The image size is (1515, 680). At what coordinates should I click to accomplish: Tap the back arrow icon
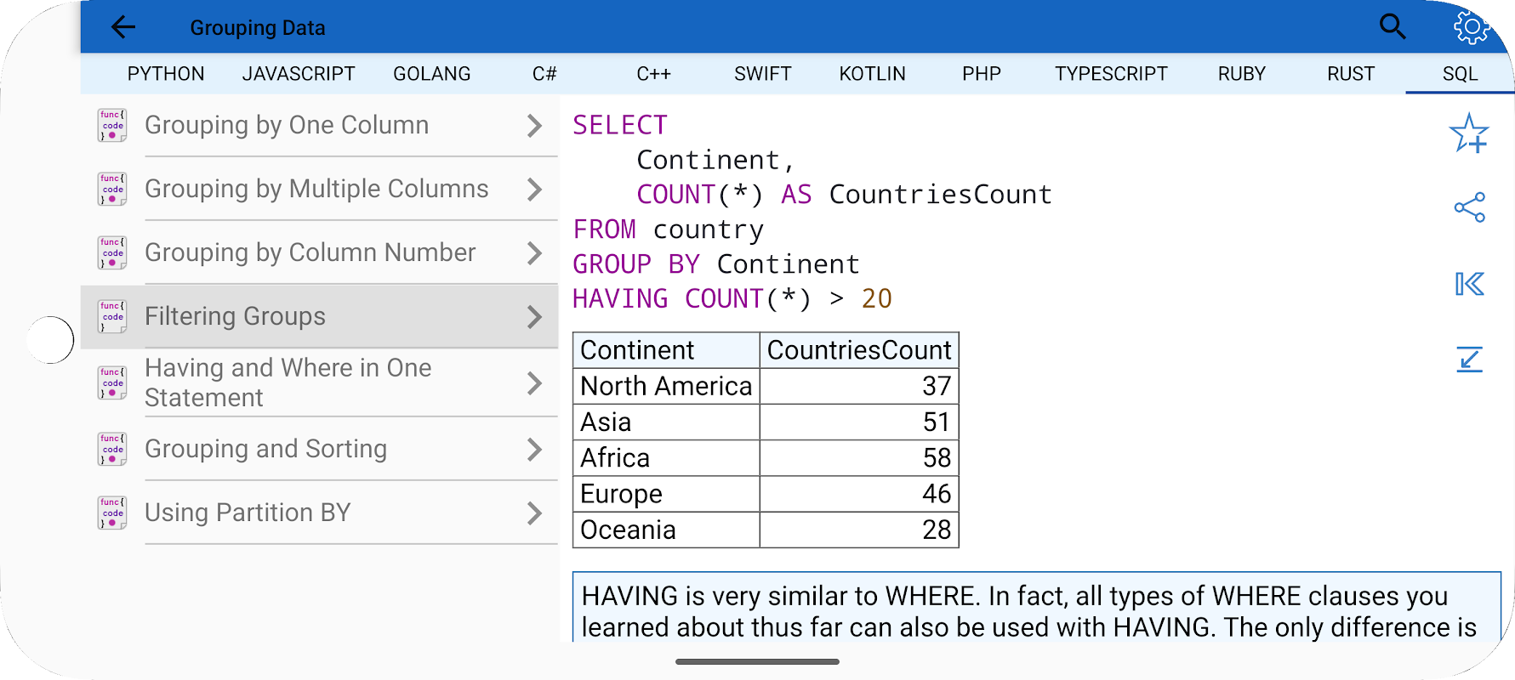(123, 27)
